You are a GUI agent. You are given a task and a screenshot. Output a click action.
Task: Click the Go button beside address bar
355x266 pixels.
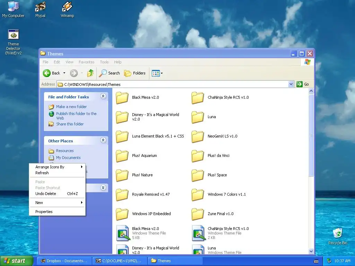pyautogui.click(x=302, y=84)
